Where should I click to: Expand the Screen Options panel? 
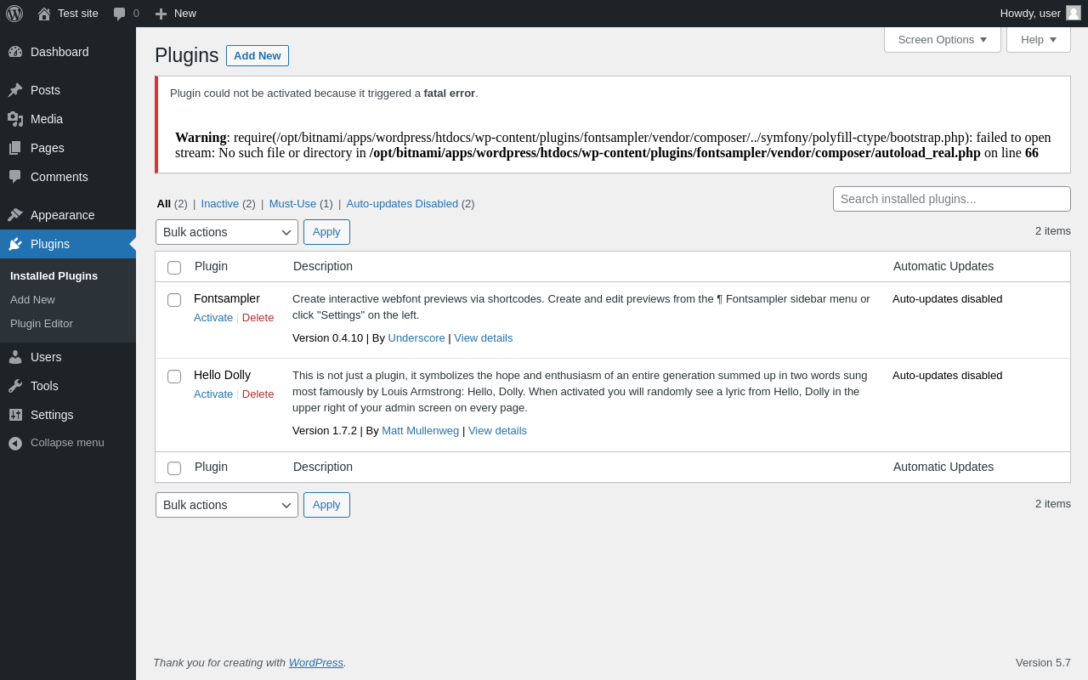(x=942, y=39)
